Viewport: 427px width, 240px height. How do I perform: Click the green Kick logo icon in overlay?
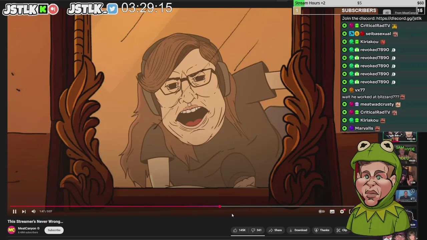click(43, 9)
